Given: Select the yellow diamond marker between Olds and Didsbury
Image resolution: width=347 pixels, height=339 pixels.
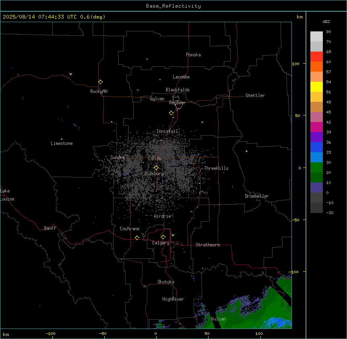Looking at the screenshot, I should click(156, 168).
